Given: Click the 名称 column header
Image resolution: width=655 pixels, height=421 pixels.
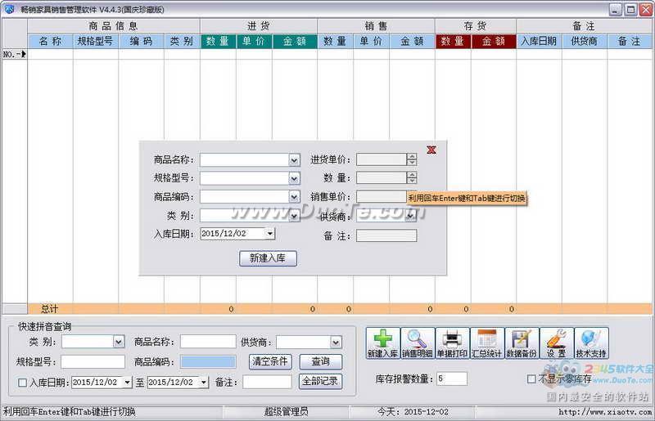Looking at the screenshot, I should tap(50, 42).
